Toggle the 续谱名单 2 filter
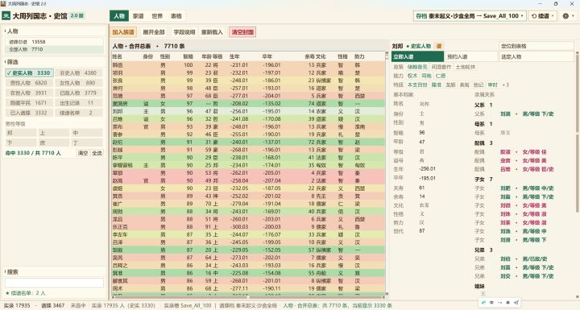 click(x=79, y=113)
